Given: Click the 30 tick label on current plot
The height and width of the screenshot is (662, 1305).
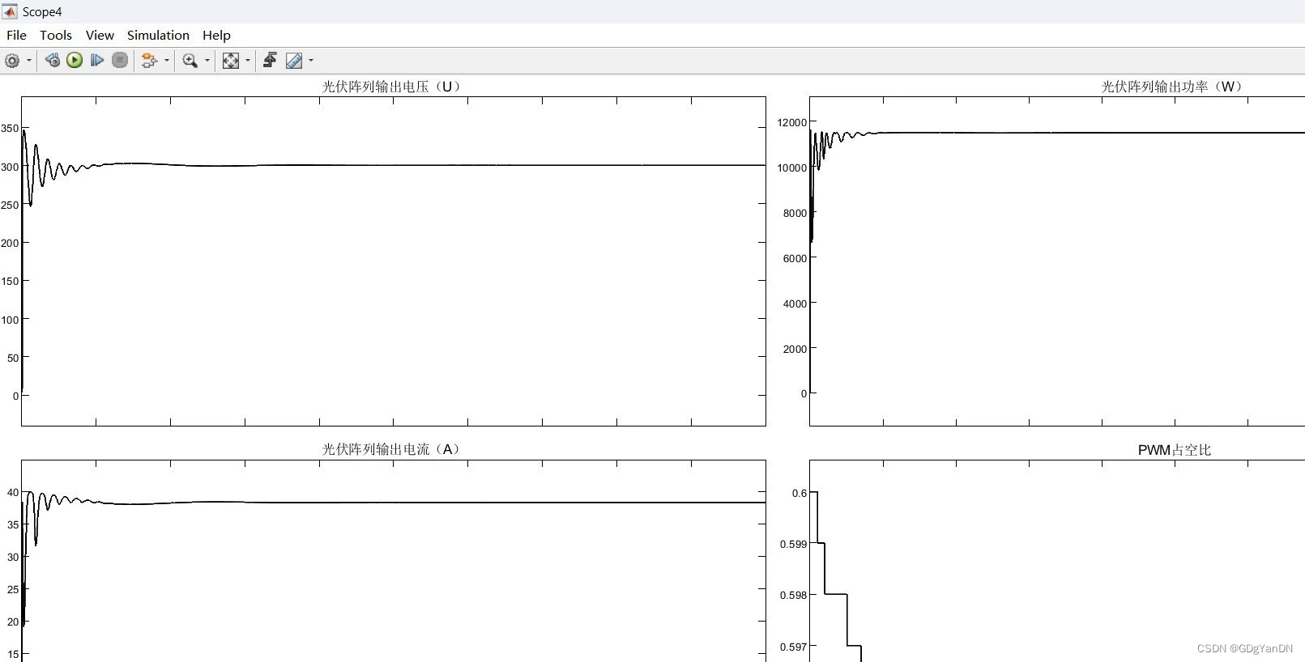Looking at the screenshot, I should click(x=13, y=558).
